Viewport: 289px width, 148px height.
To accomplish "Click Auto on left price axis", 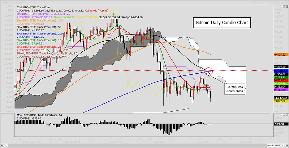I will (10, 111).
